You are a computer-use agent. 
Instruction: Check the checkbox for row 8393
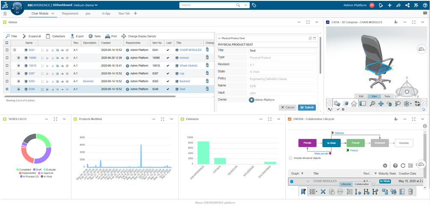pos(7,81)
